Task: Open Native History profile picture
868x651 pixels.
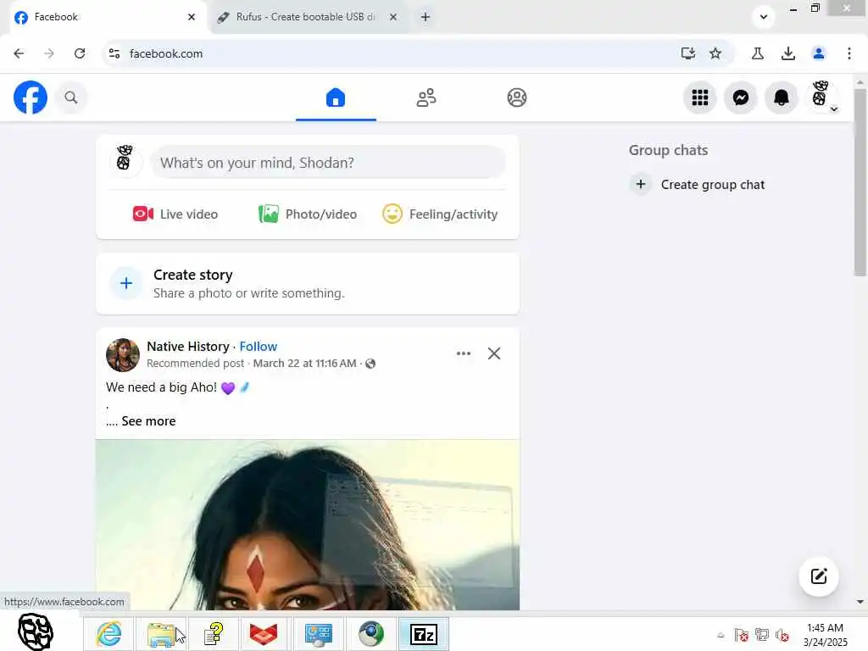Action: coord(123,355)
